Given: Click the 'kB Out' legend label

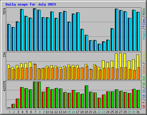Looking at the screenshot, I should pyautogui.click(x=144, y=81).
